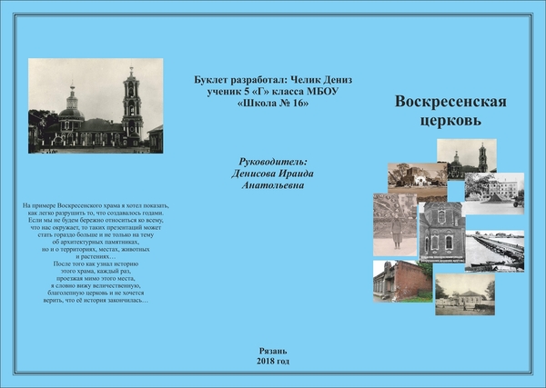The width and height of the screenshot is (546, 388).
Task: Click the city name 'Рязань'
Action: pos(273,349)
